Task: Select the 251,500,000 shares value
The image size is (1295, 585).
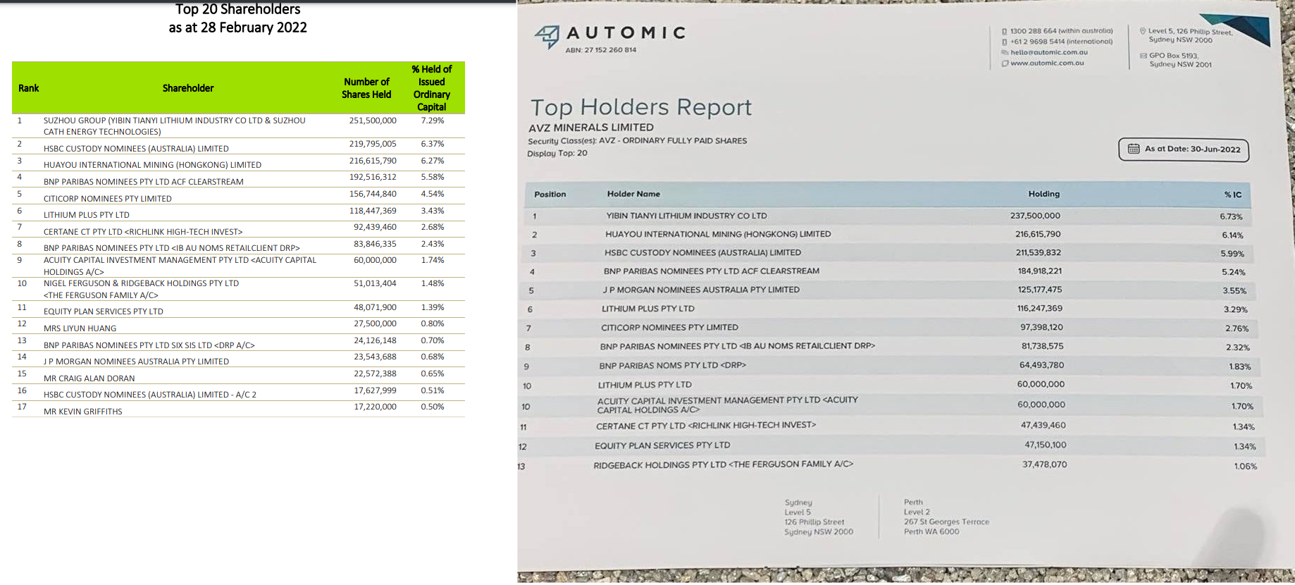Action: [373, 121]
